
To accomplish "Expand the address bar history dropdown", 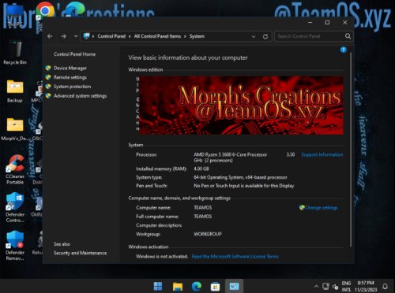I will (x=254, y=36).
